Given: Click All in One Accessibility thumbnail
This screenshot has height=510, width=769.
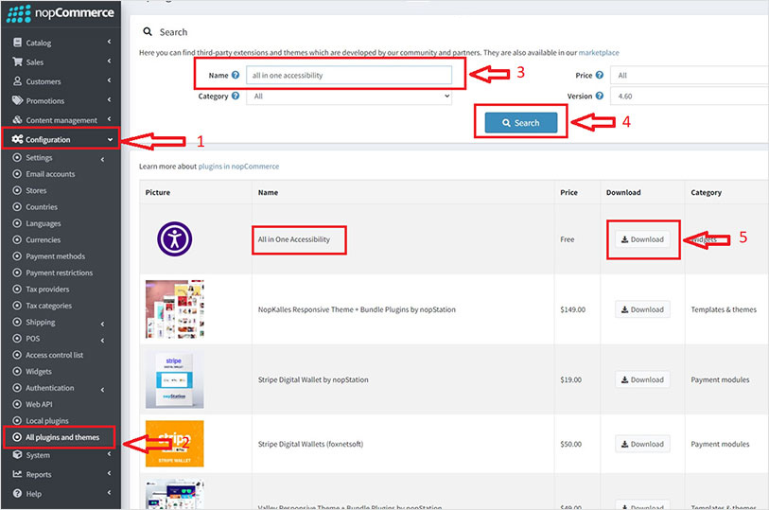Looking at the screenshot, I should pos(175,238).
